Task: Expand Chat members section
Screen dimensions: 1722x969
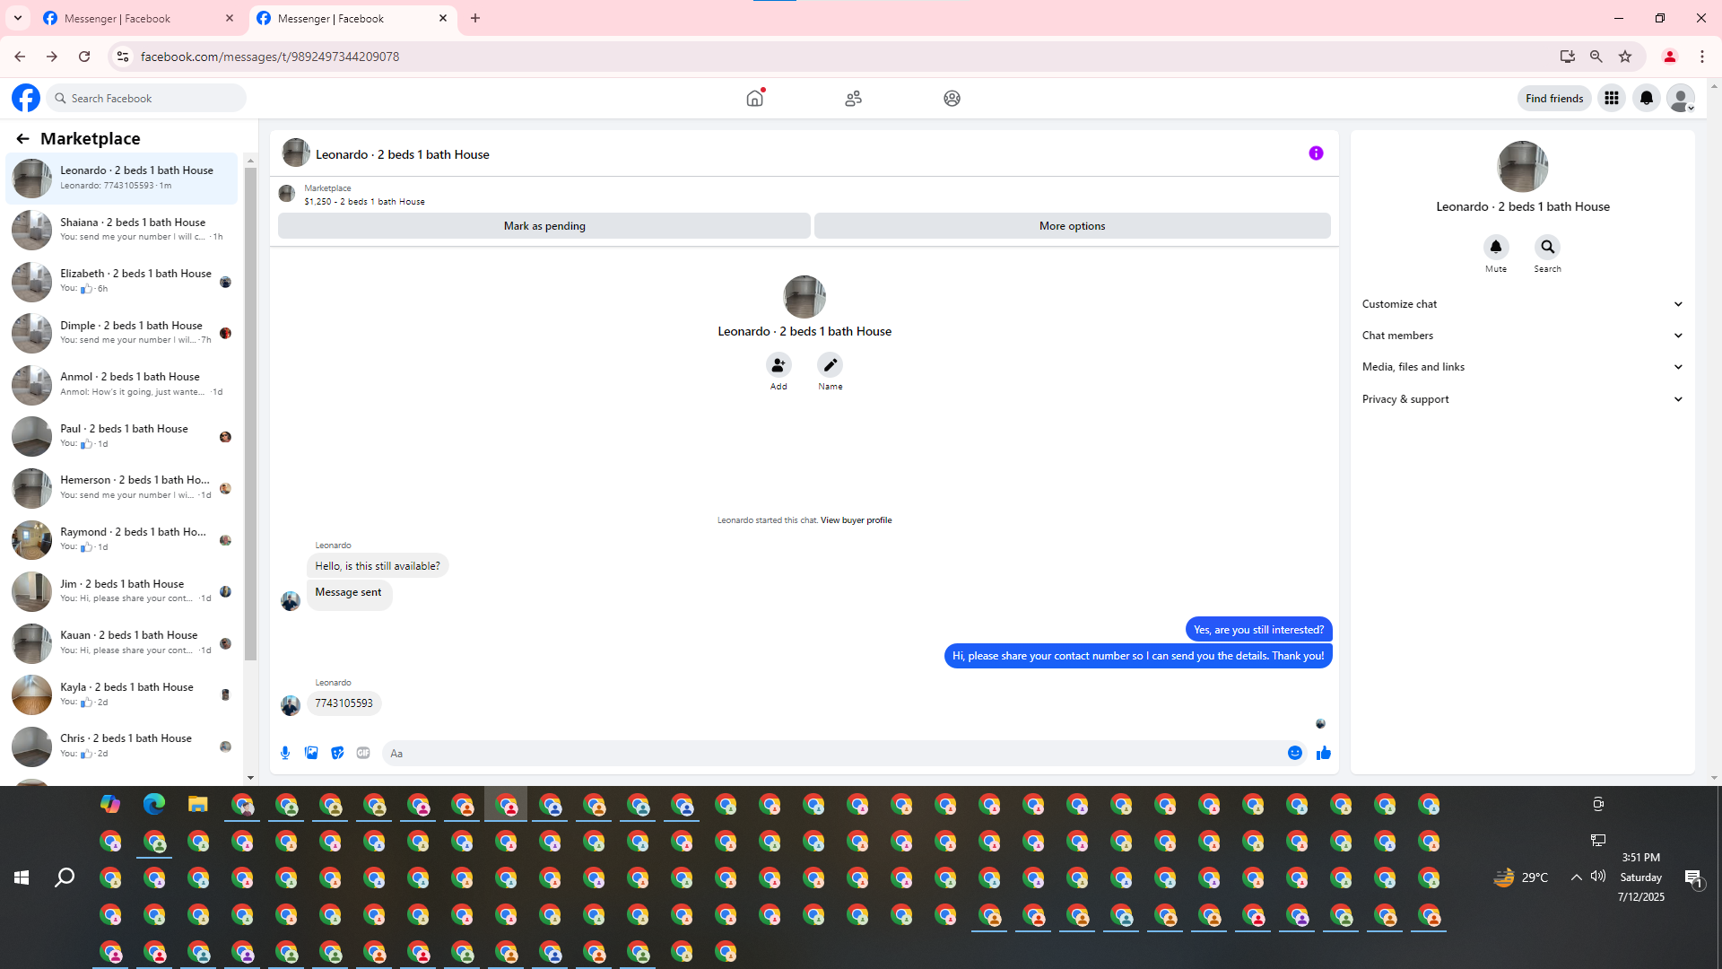Action: (1522, 336)
